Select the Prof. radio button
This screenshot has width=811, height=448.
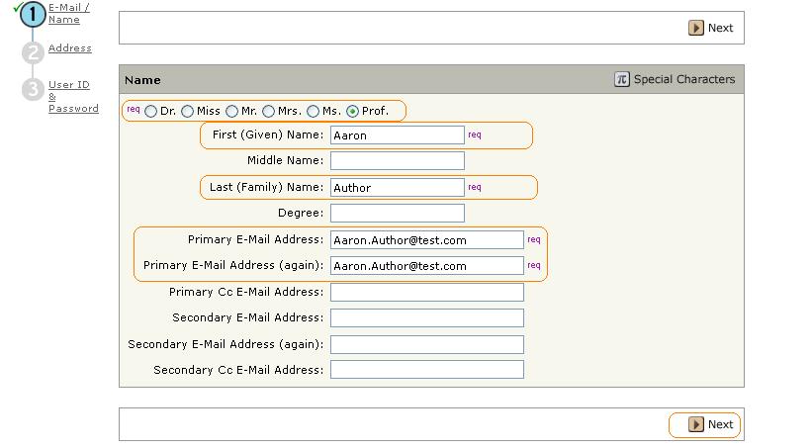click(352, 112)
